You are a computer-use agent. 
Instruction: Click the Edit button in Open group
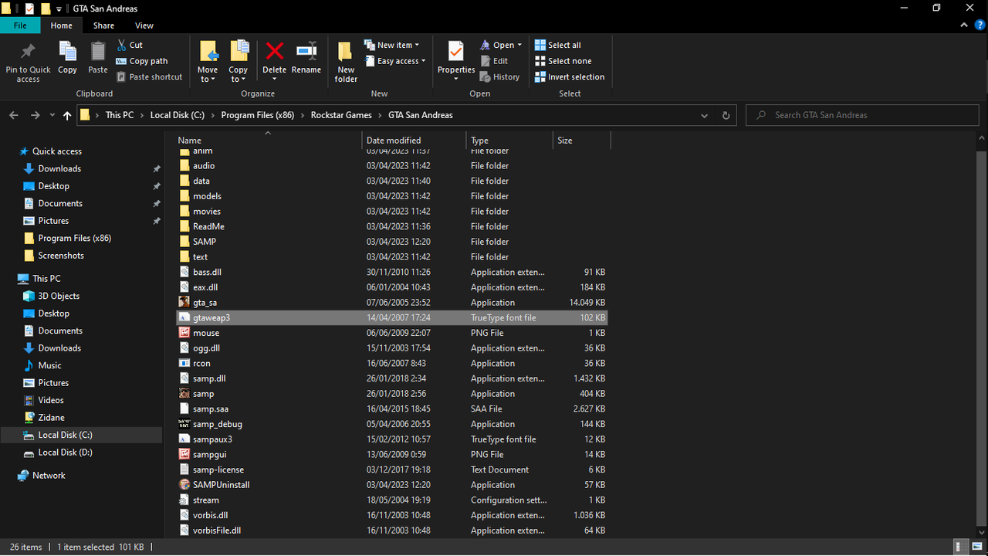point(494,61)
